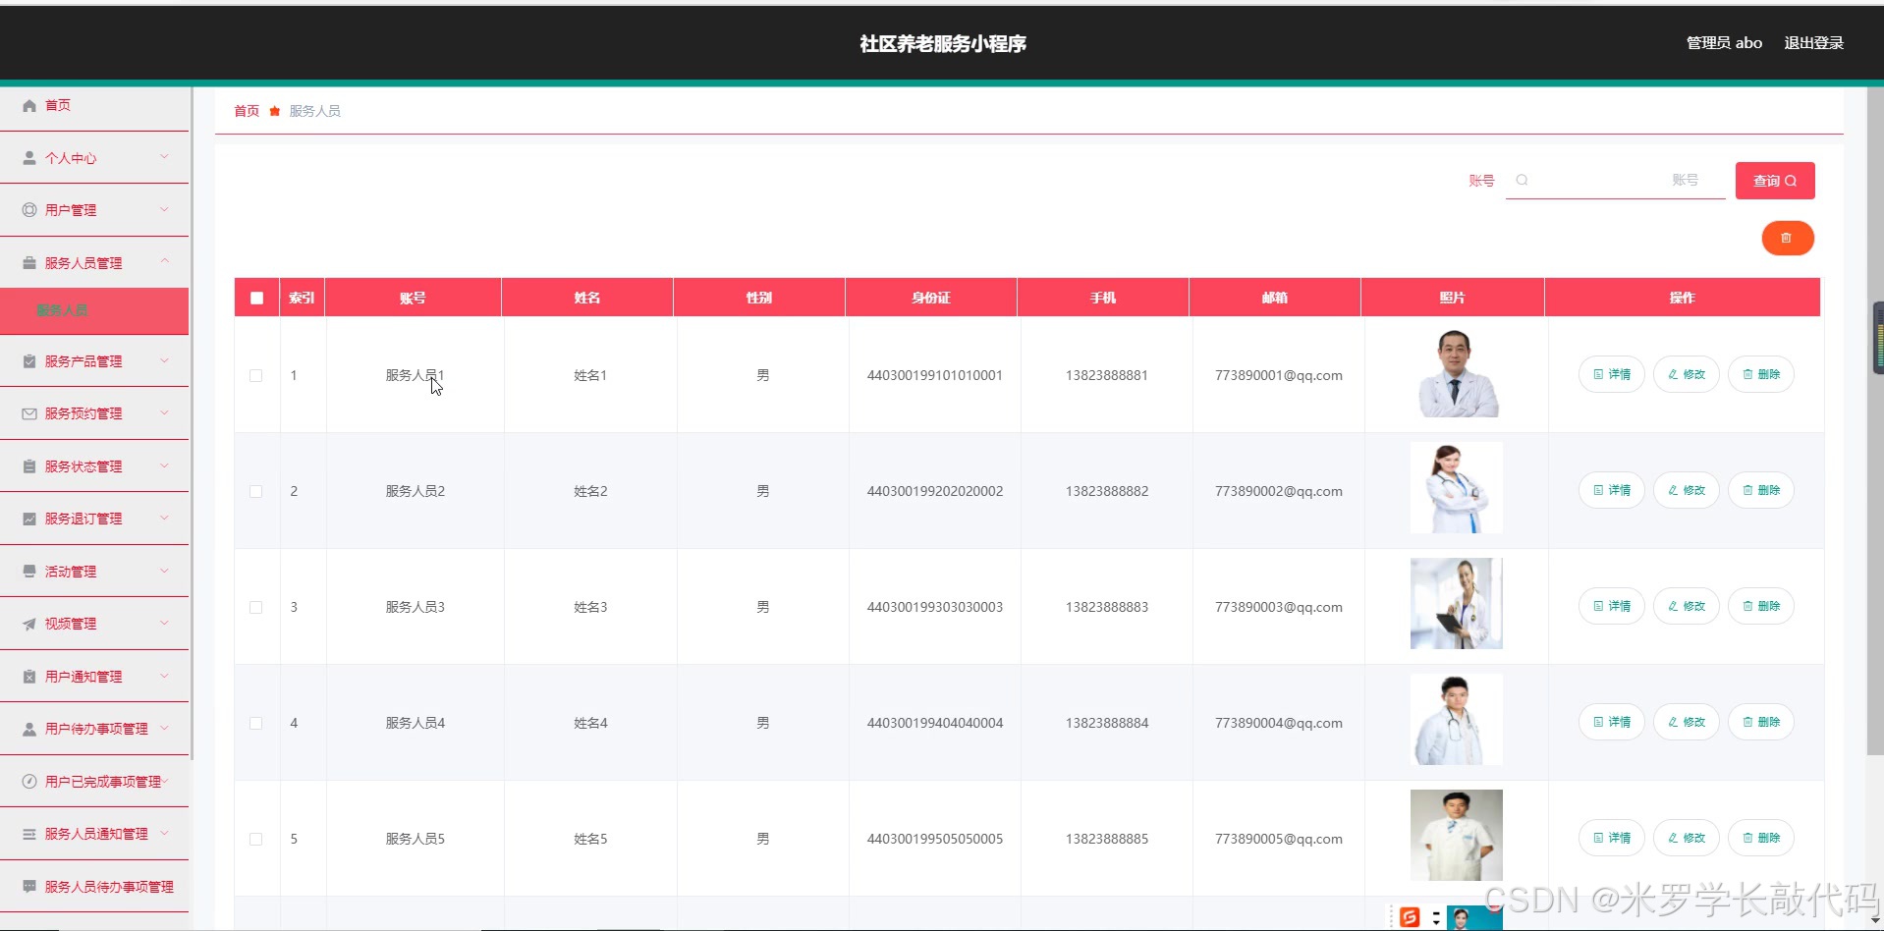The width and height of the screenshot is (1884, 931).
Task: Click the icon beside 服务状态管理
Action: click(x=29, y=466)
